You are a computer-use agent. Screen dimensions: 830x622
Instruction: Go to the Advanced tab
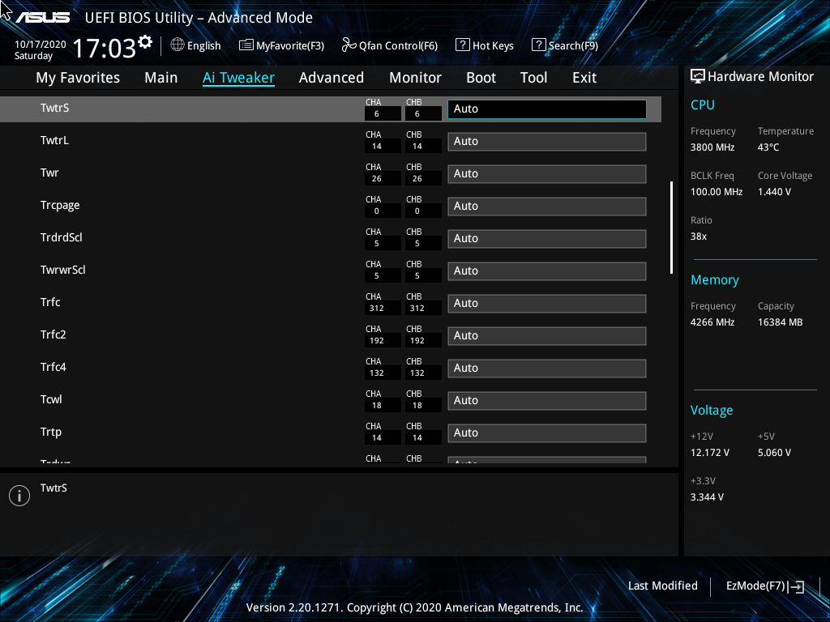[x=332, y=78]
